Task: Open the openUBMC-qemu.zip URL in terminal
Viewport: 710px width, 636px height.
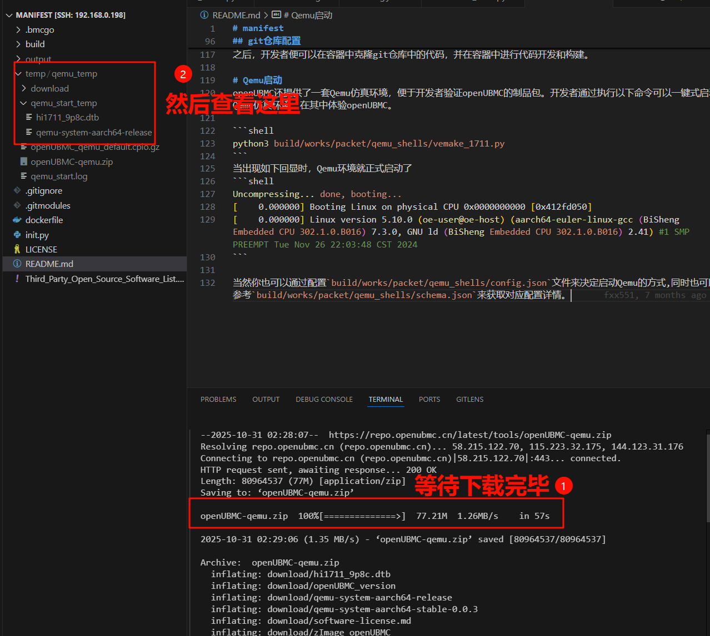Action: [x=469, y=435]
